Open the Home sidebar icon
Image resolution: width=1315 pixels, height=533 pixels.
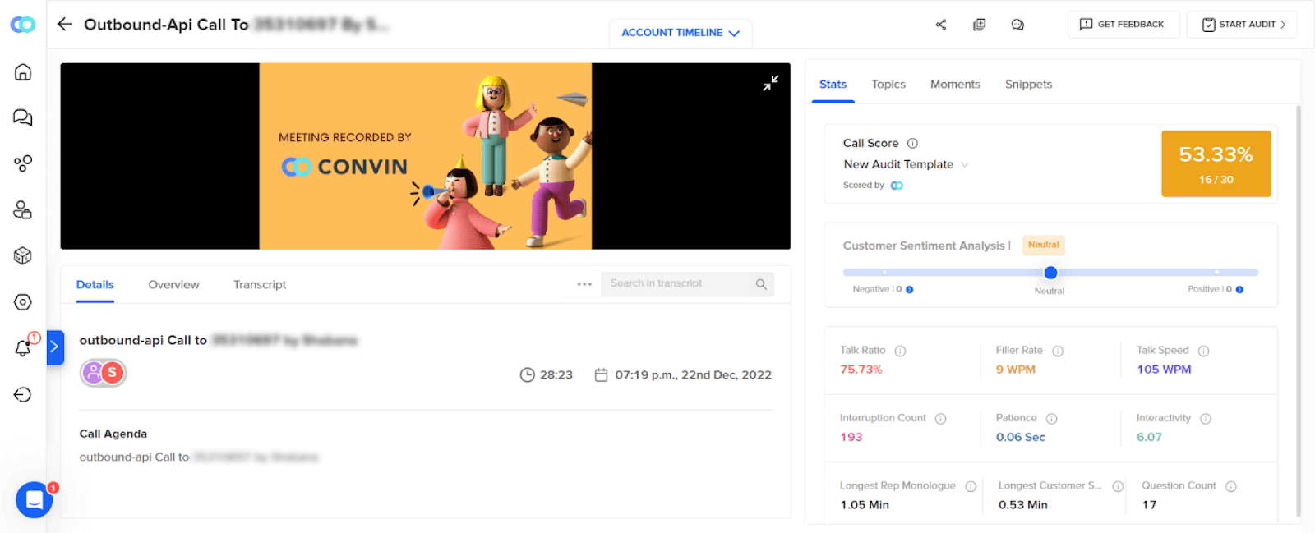click(23, 71)
